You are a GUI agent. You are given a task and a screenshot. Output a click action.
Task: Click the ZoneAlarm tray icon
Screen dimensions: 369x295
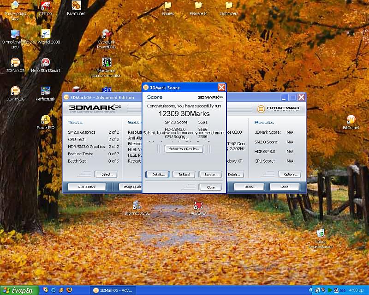[x=336, y=290]
